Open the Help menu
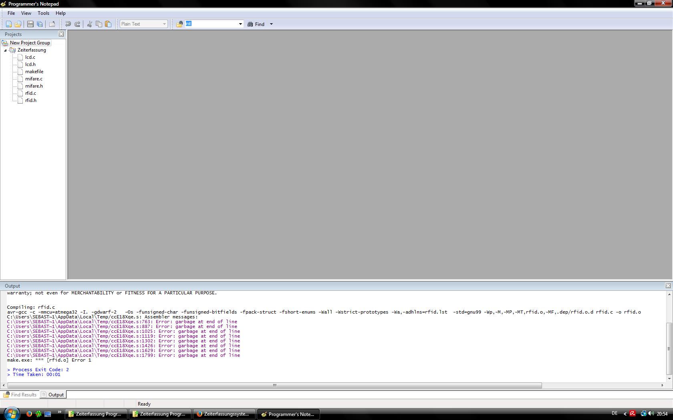The image size is (673, 420). 60,13
